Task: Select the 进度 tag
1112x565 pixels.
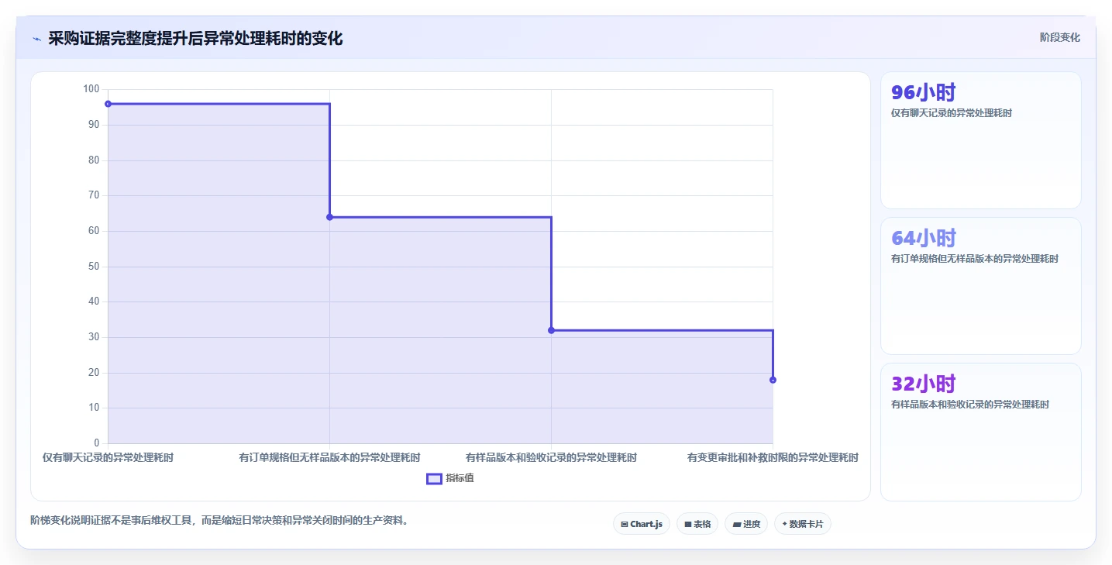Action: pyautogui.click(x=746, y=524)
